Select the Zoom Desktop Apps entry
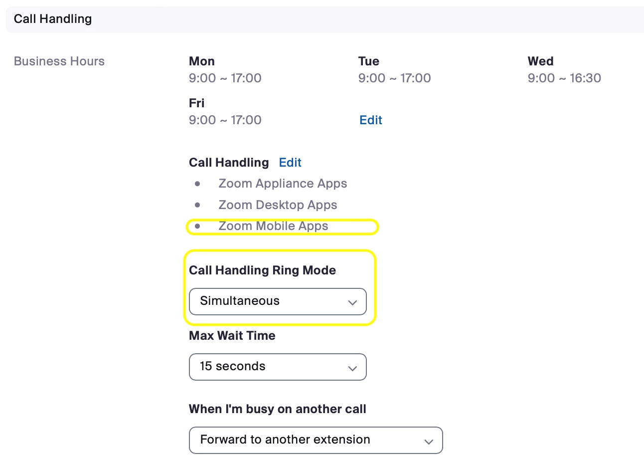644x459 pixels. [278, 205]
